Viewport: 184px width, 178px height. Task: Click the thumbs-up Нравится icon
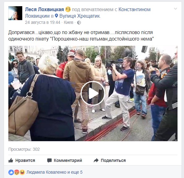[11, 160]
